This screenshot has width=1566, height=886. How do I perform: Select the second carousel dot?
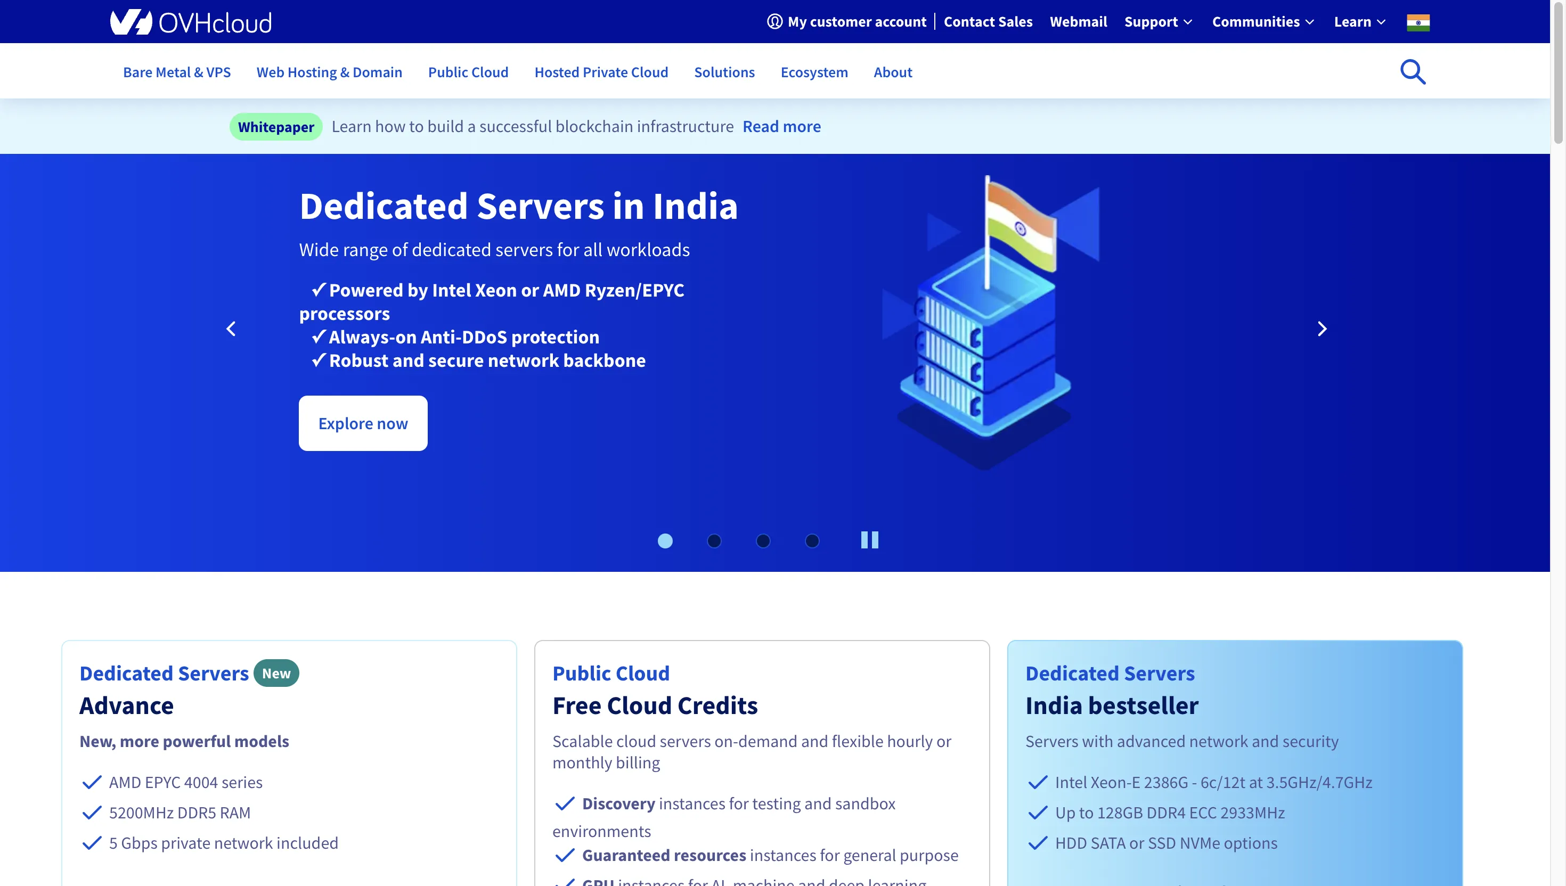click(714, 540)
